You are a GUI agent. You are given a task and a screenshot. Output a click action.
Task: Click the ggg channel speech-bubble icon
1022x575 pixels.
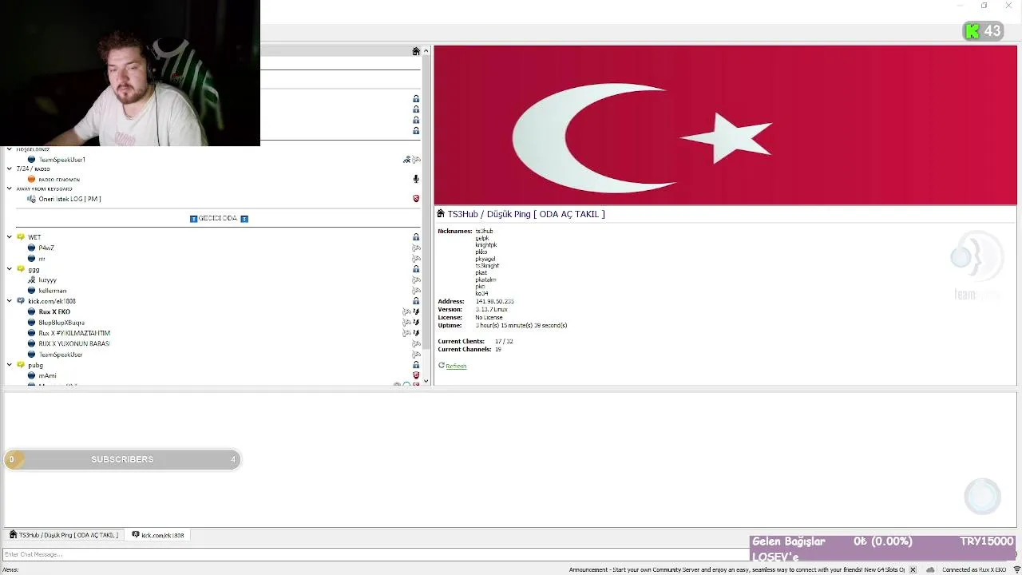21,269
